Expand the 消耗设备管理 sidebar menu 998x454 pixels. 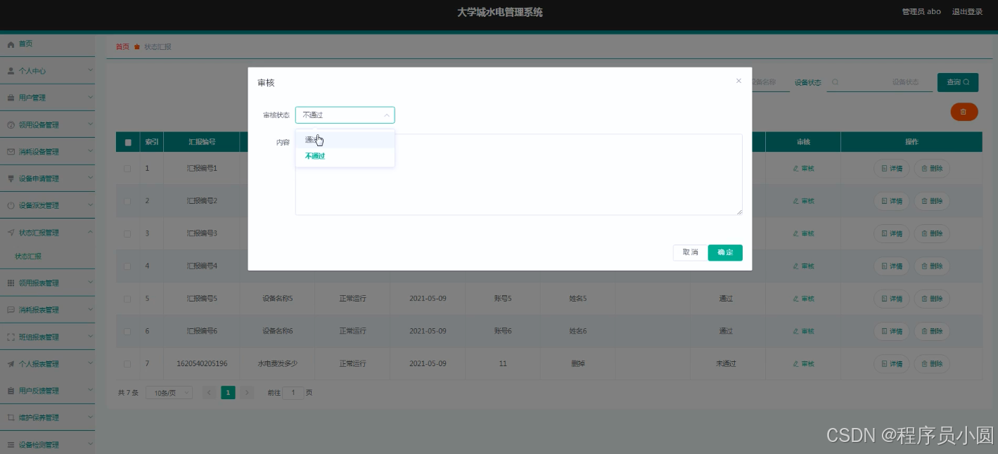[x=47, y=152]
